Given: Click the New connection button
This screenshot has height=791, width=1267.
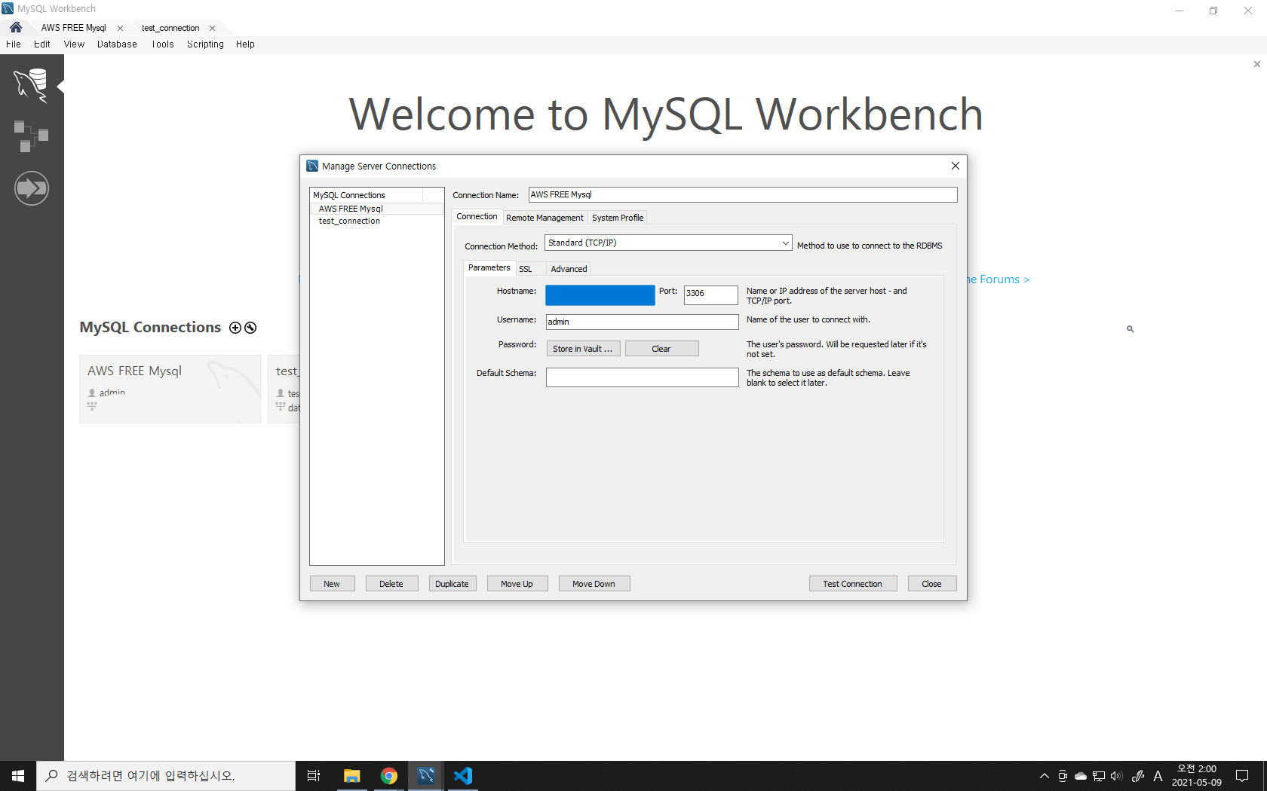Looking at the screenshot, I should [332, 584].
